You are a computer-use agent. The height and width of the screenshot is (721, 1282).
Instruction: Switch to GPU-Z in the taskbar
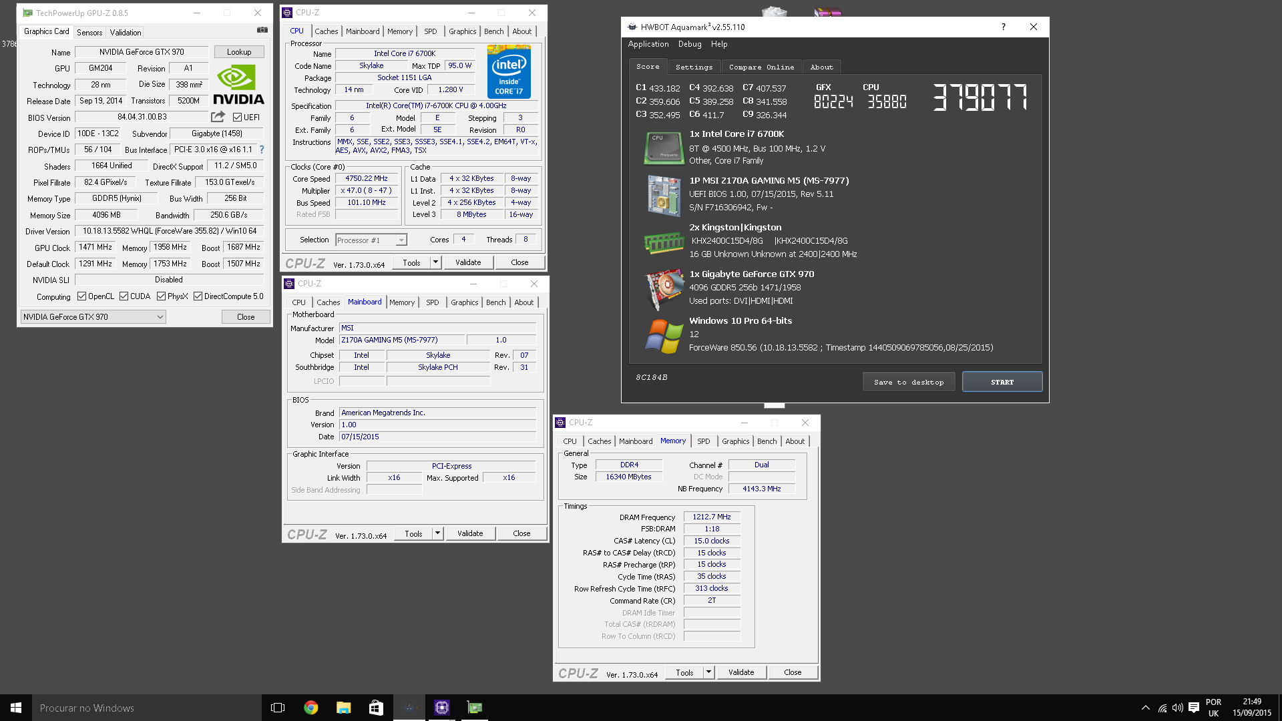tap(474, 708)
